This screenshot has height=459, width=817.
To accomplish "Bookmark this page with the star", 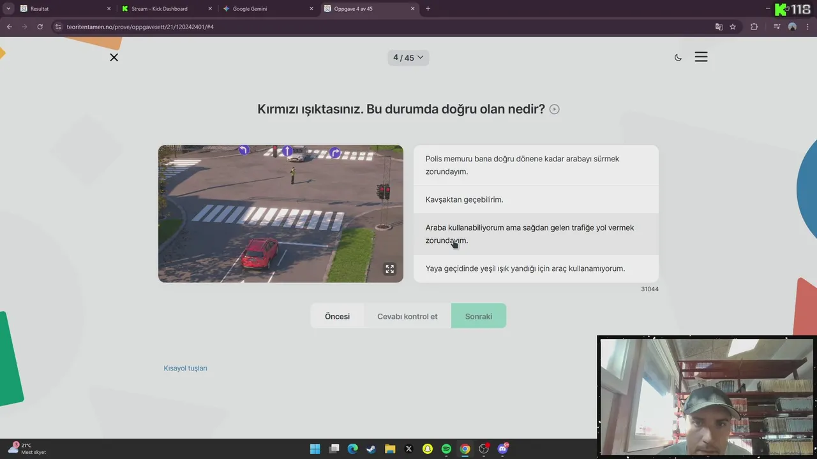I will click(x=733, y=27).
